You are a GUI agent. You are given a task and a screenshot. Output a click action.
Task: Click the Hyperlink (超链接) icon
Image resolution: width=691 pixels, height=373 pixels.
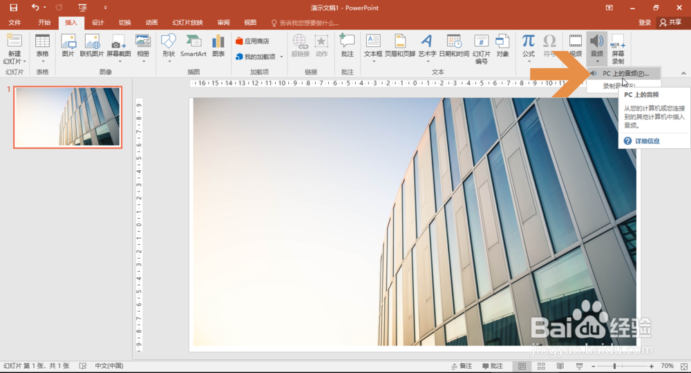[x=300, y=46]
